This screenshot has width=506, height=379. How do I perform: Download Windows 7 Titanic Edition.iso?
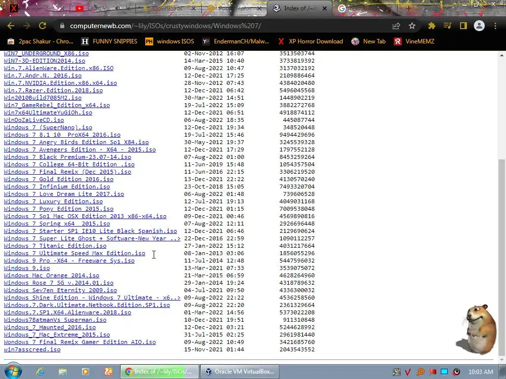pos(55,246)
